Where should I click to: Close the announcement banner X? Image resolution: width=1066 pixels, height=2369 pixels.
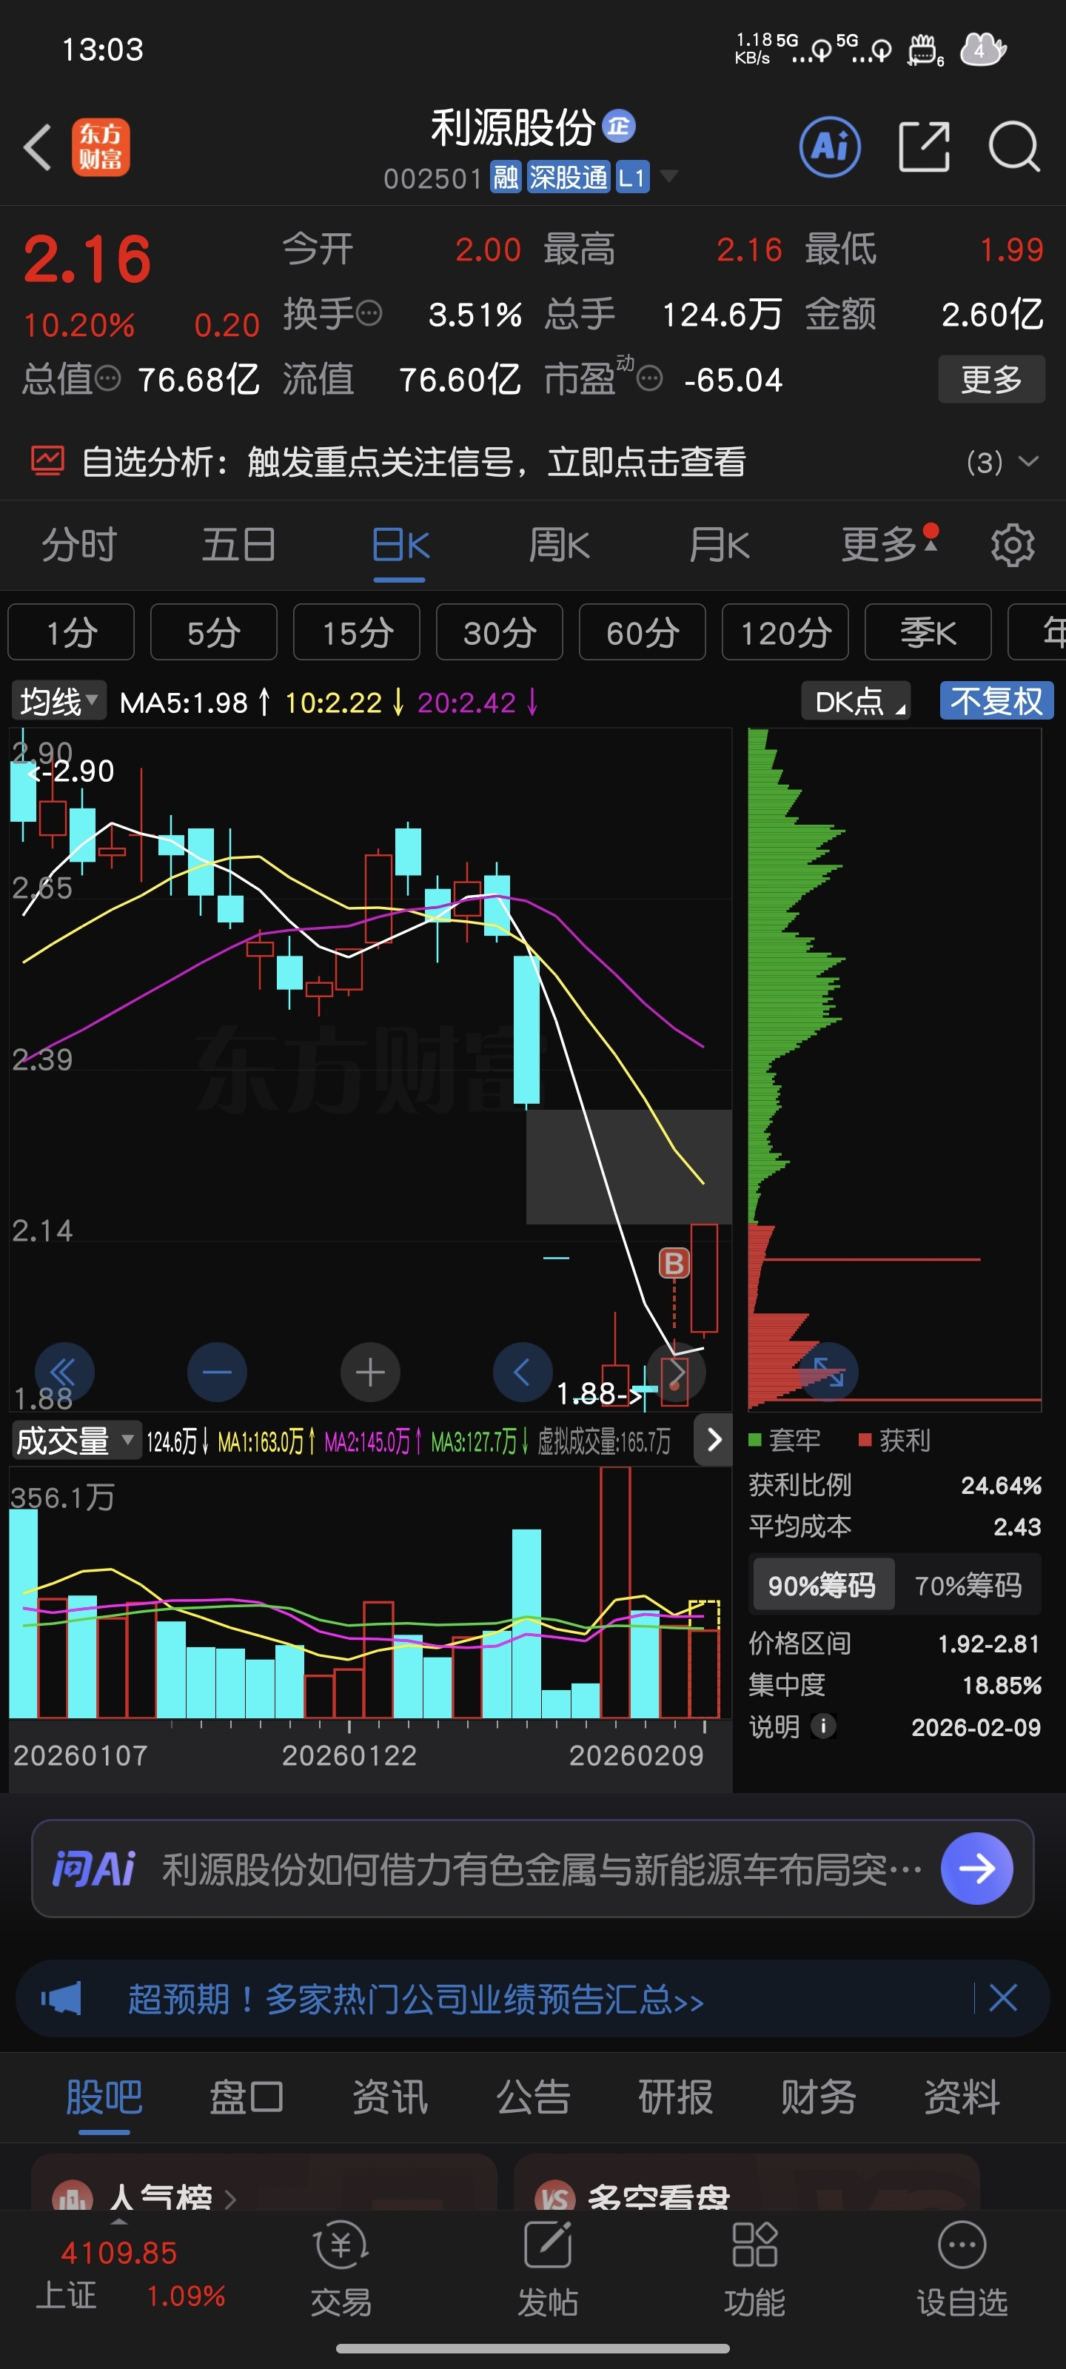(x=1002, y=1997)
